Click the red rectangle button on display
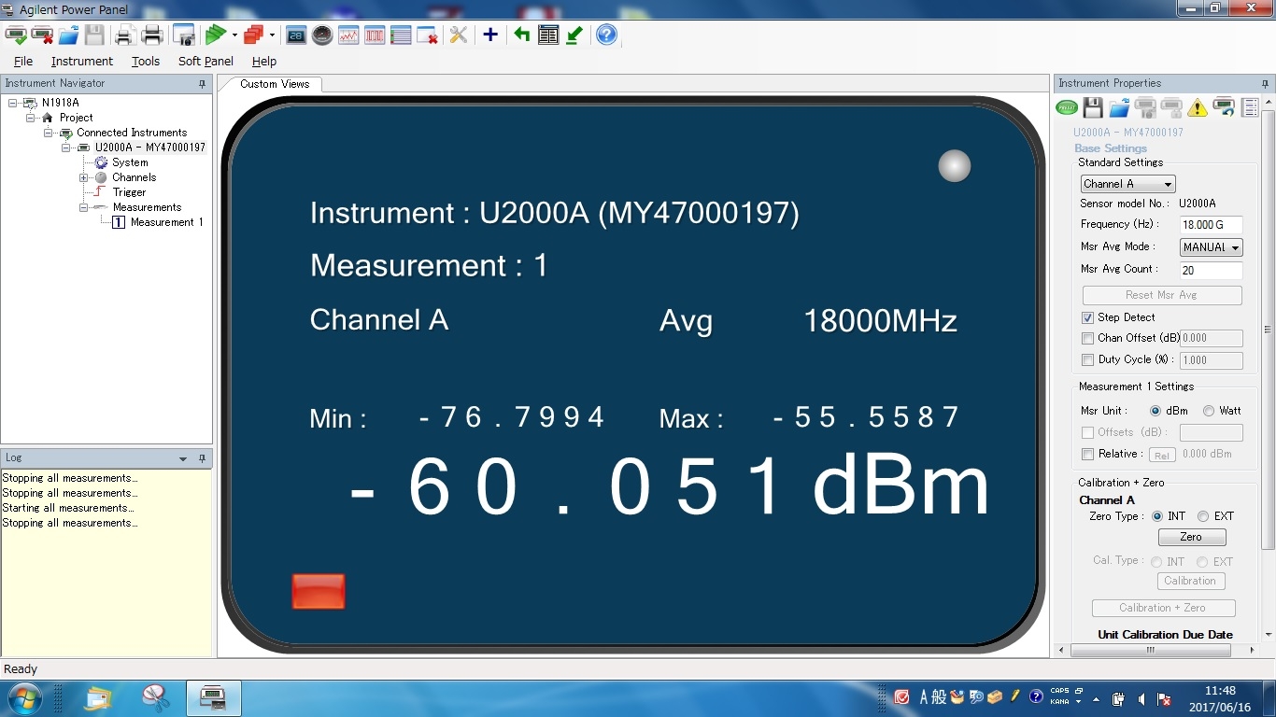1276x717 pixels. click(x=319, y=592)
